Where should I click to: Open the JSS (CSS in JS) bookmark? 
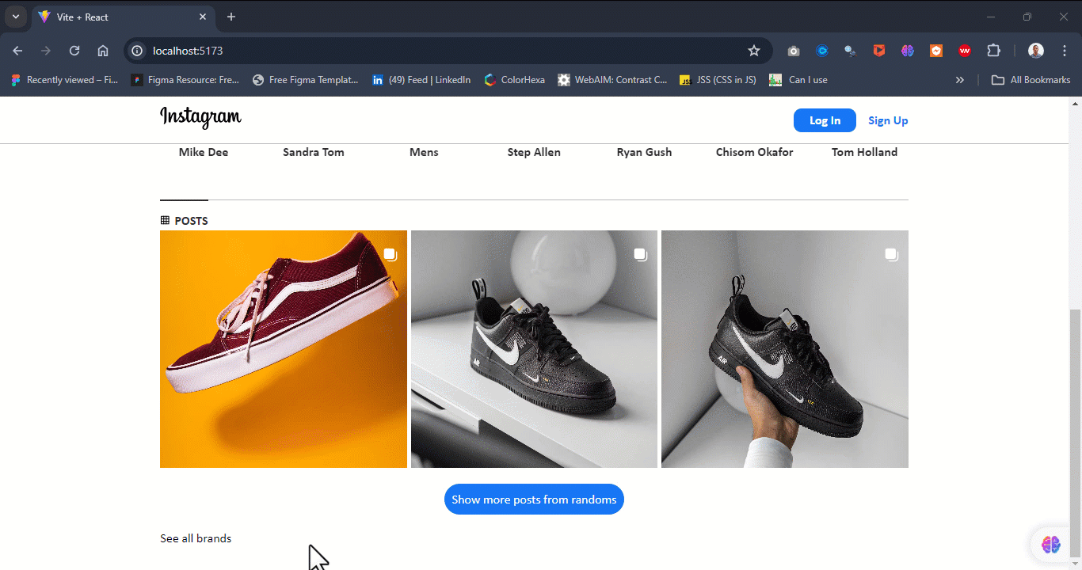(x=718, y=80)
